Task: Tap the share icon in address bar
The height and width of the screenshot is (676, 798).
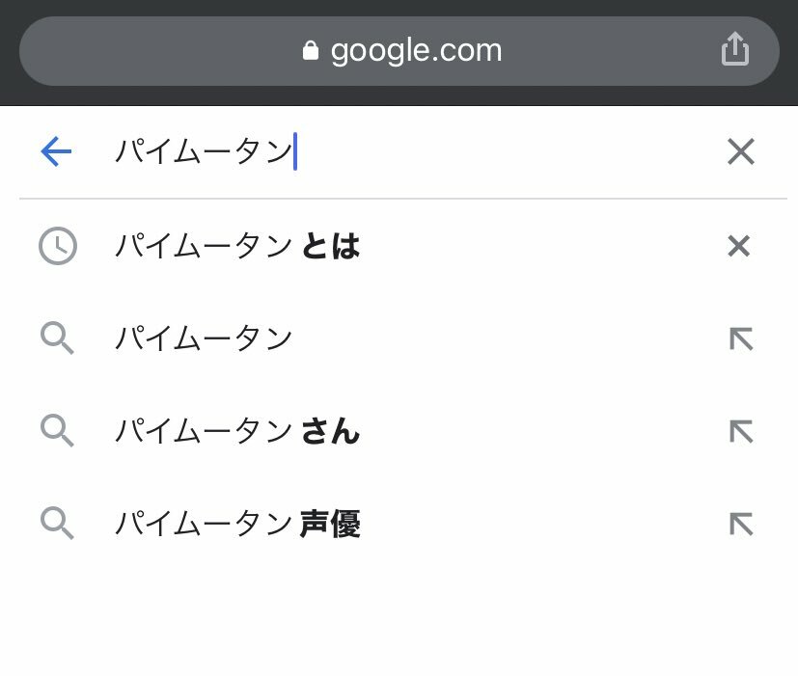Action: click(734, 50)
